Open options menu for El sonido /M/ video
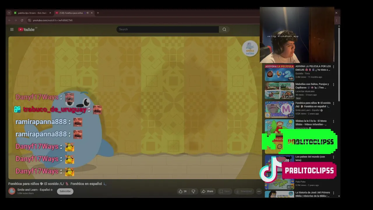373x210 pixels. tap(334, 104)
